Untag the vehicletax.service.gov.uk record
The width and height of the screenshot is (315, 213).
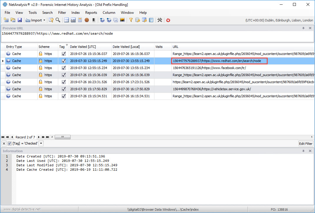click(x=64, y=89)
